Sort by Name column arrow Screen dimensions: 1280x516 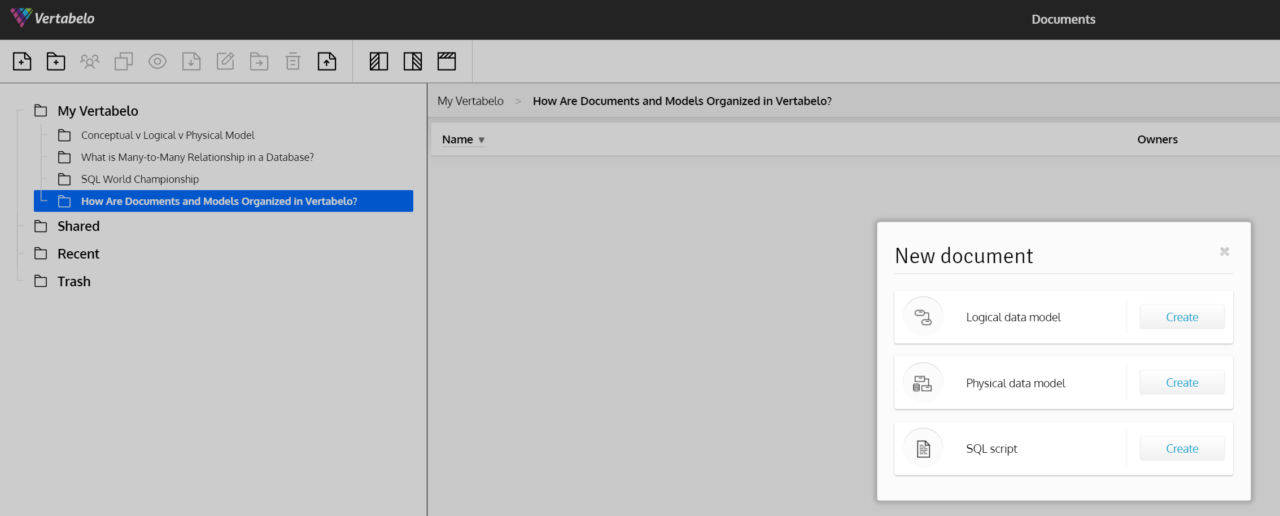(x=482, y=140)
